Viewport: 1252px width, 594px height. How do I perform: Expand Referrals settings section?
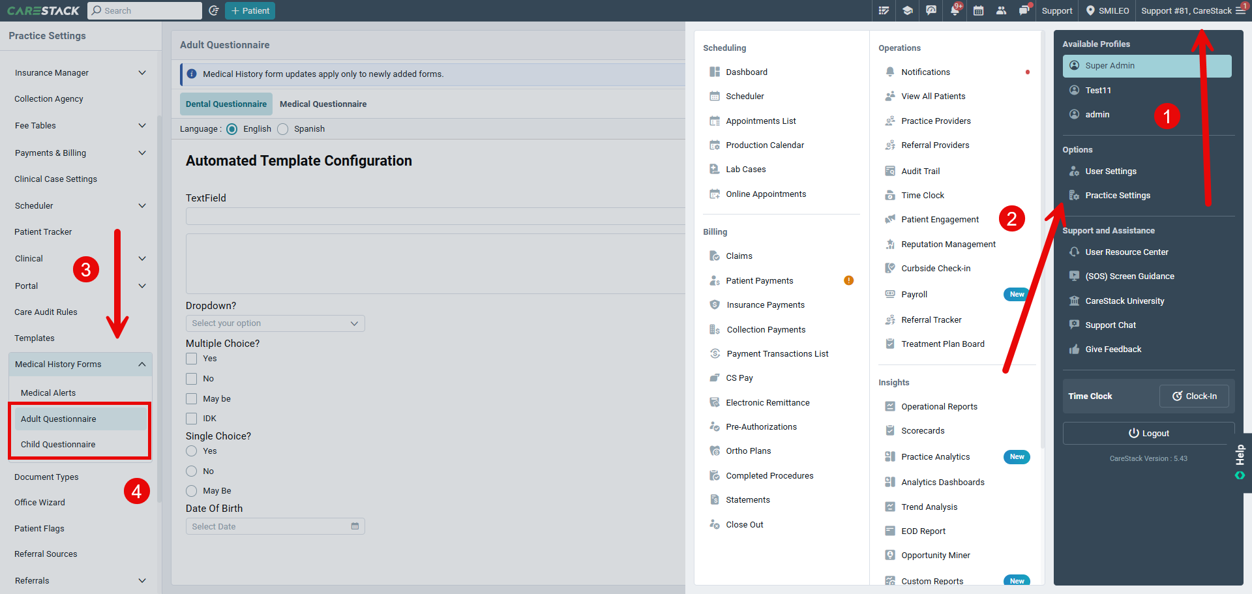(x=142, y=580)
